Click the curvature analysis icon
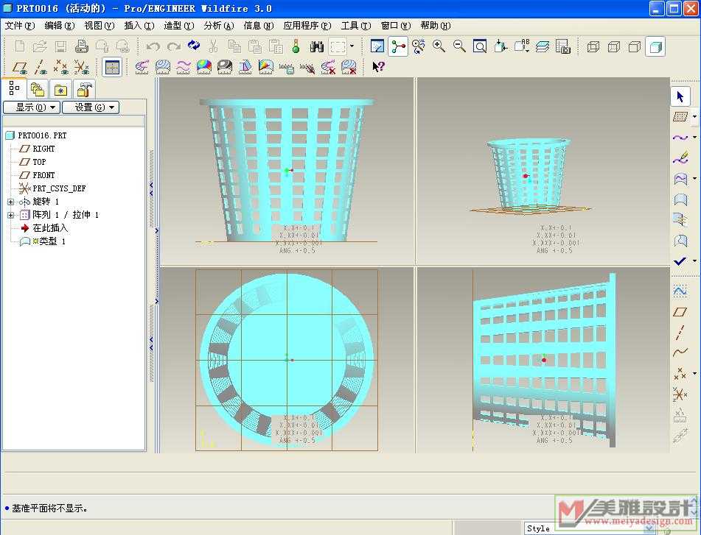Viewport: 701px width, 535px height. tap(142, 67)
